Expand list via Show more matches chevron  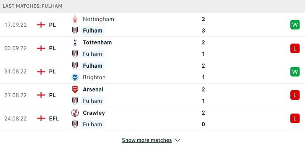pos(177,140)
